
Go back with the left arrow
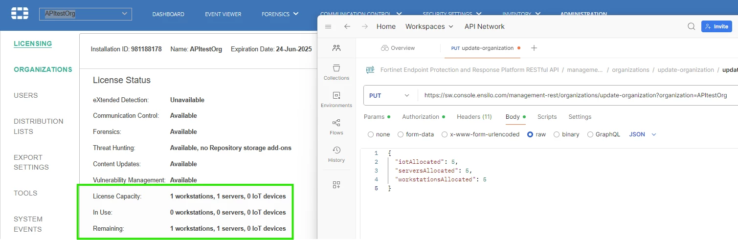pos(347,26)
